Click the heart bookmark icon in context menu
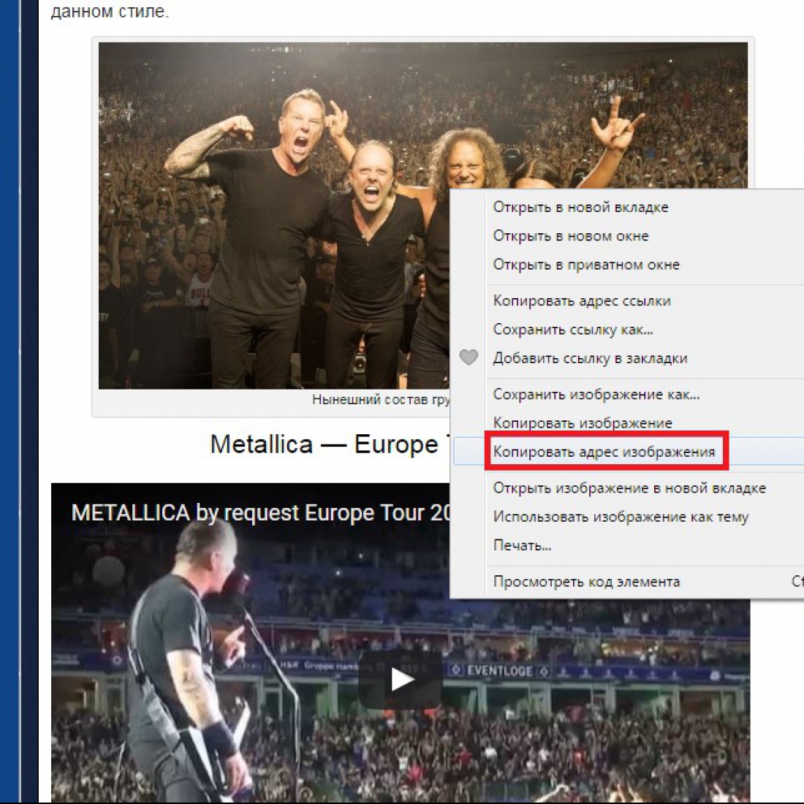 468,357
